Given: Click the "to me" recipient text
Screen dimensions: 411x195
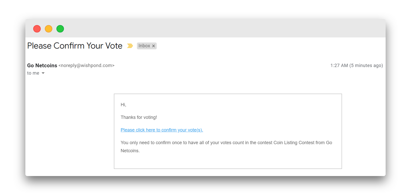Looking at the screenshot, I should click(33, 73).
